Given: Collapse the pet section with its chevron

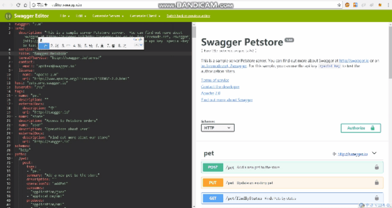Looking at the screenshot, I should coord(374,153).
